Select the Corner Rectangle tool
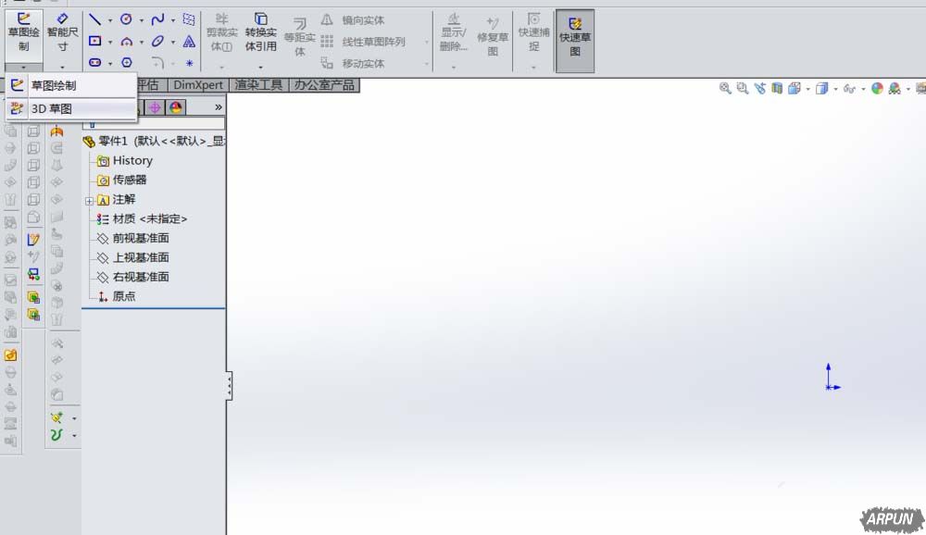The image size is (926, 535). click(x=94, y=41)
